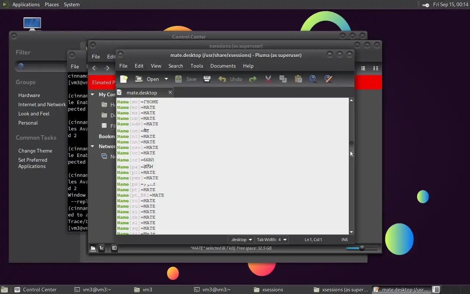Click Change Theme common task

[x=35, y=151]
